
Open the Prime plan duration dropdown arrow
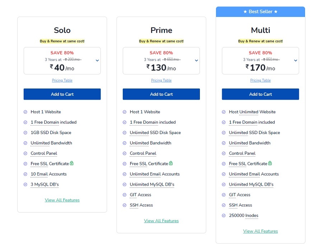tap(196, 61)
